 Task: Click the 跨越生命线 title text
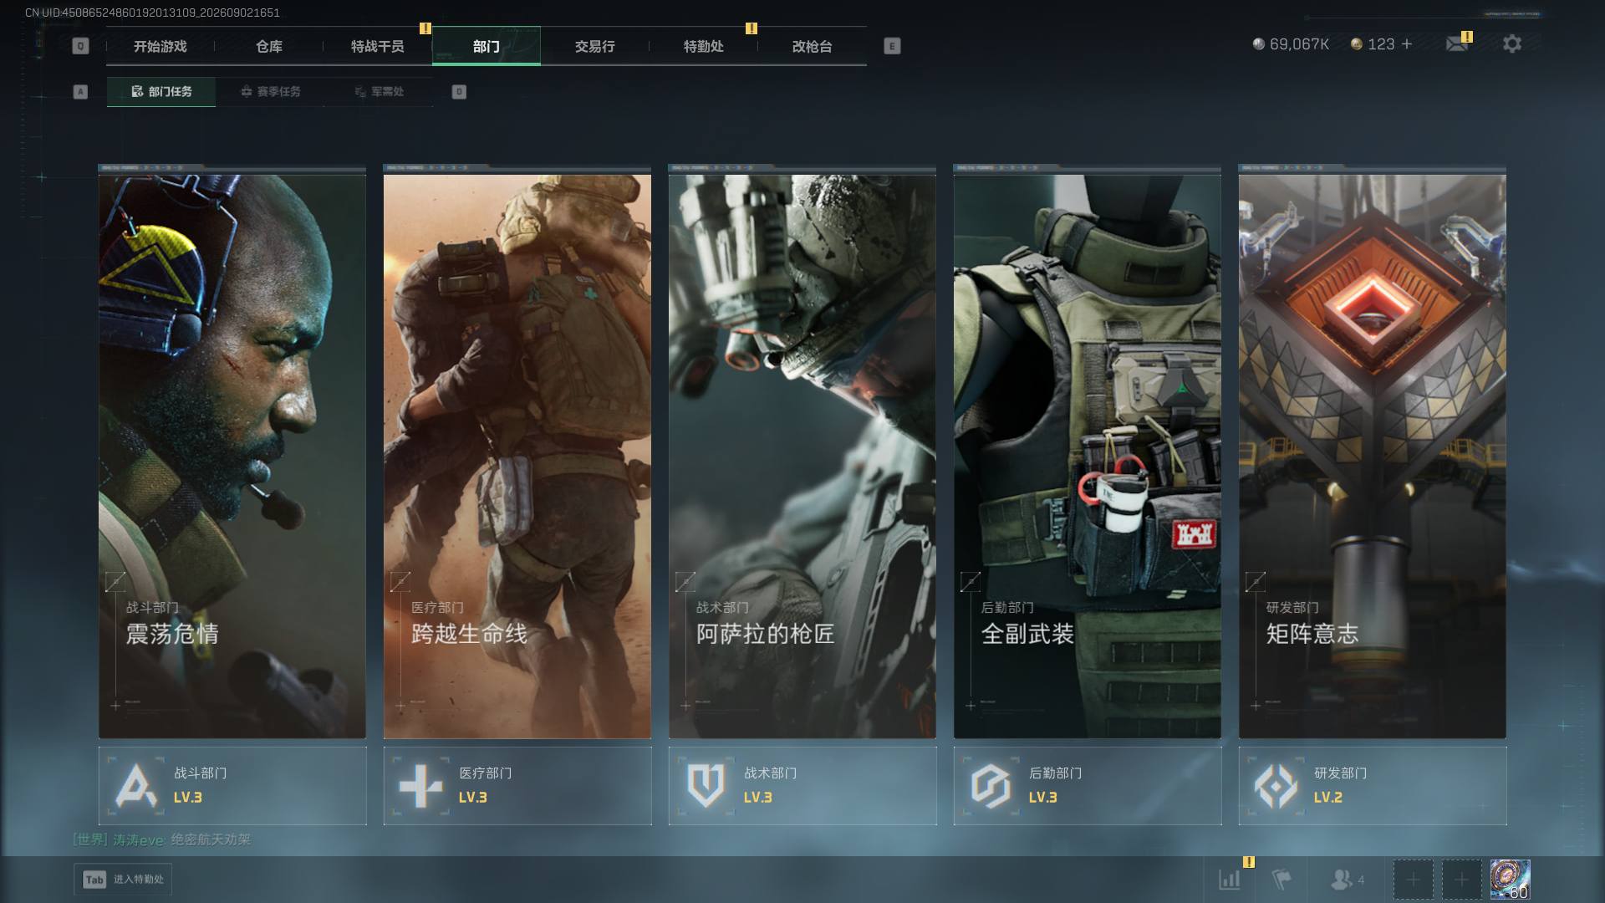pyautogui.click(x=469, y=634)
